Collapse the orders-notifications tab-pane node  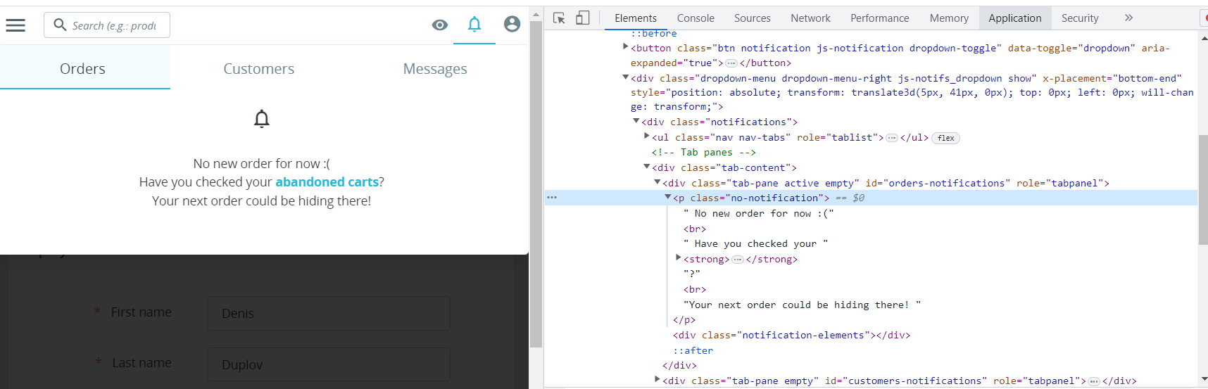[x=657, y=182]
